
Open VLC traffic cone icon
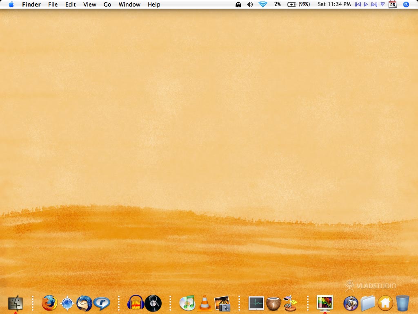click(205, 303)
